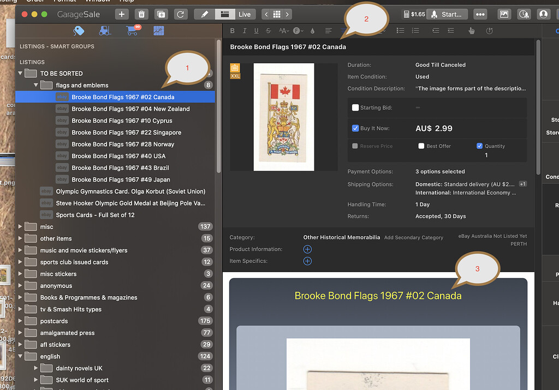Select the Sports Cards - Full Set of 12 listing

pyautogui.click(x=115, y=215)
